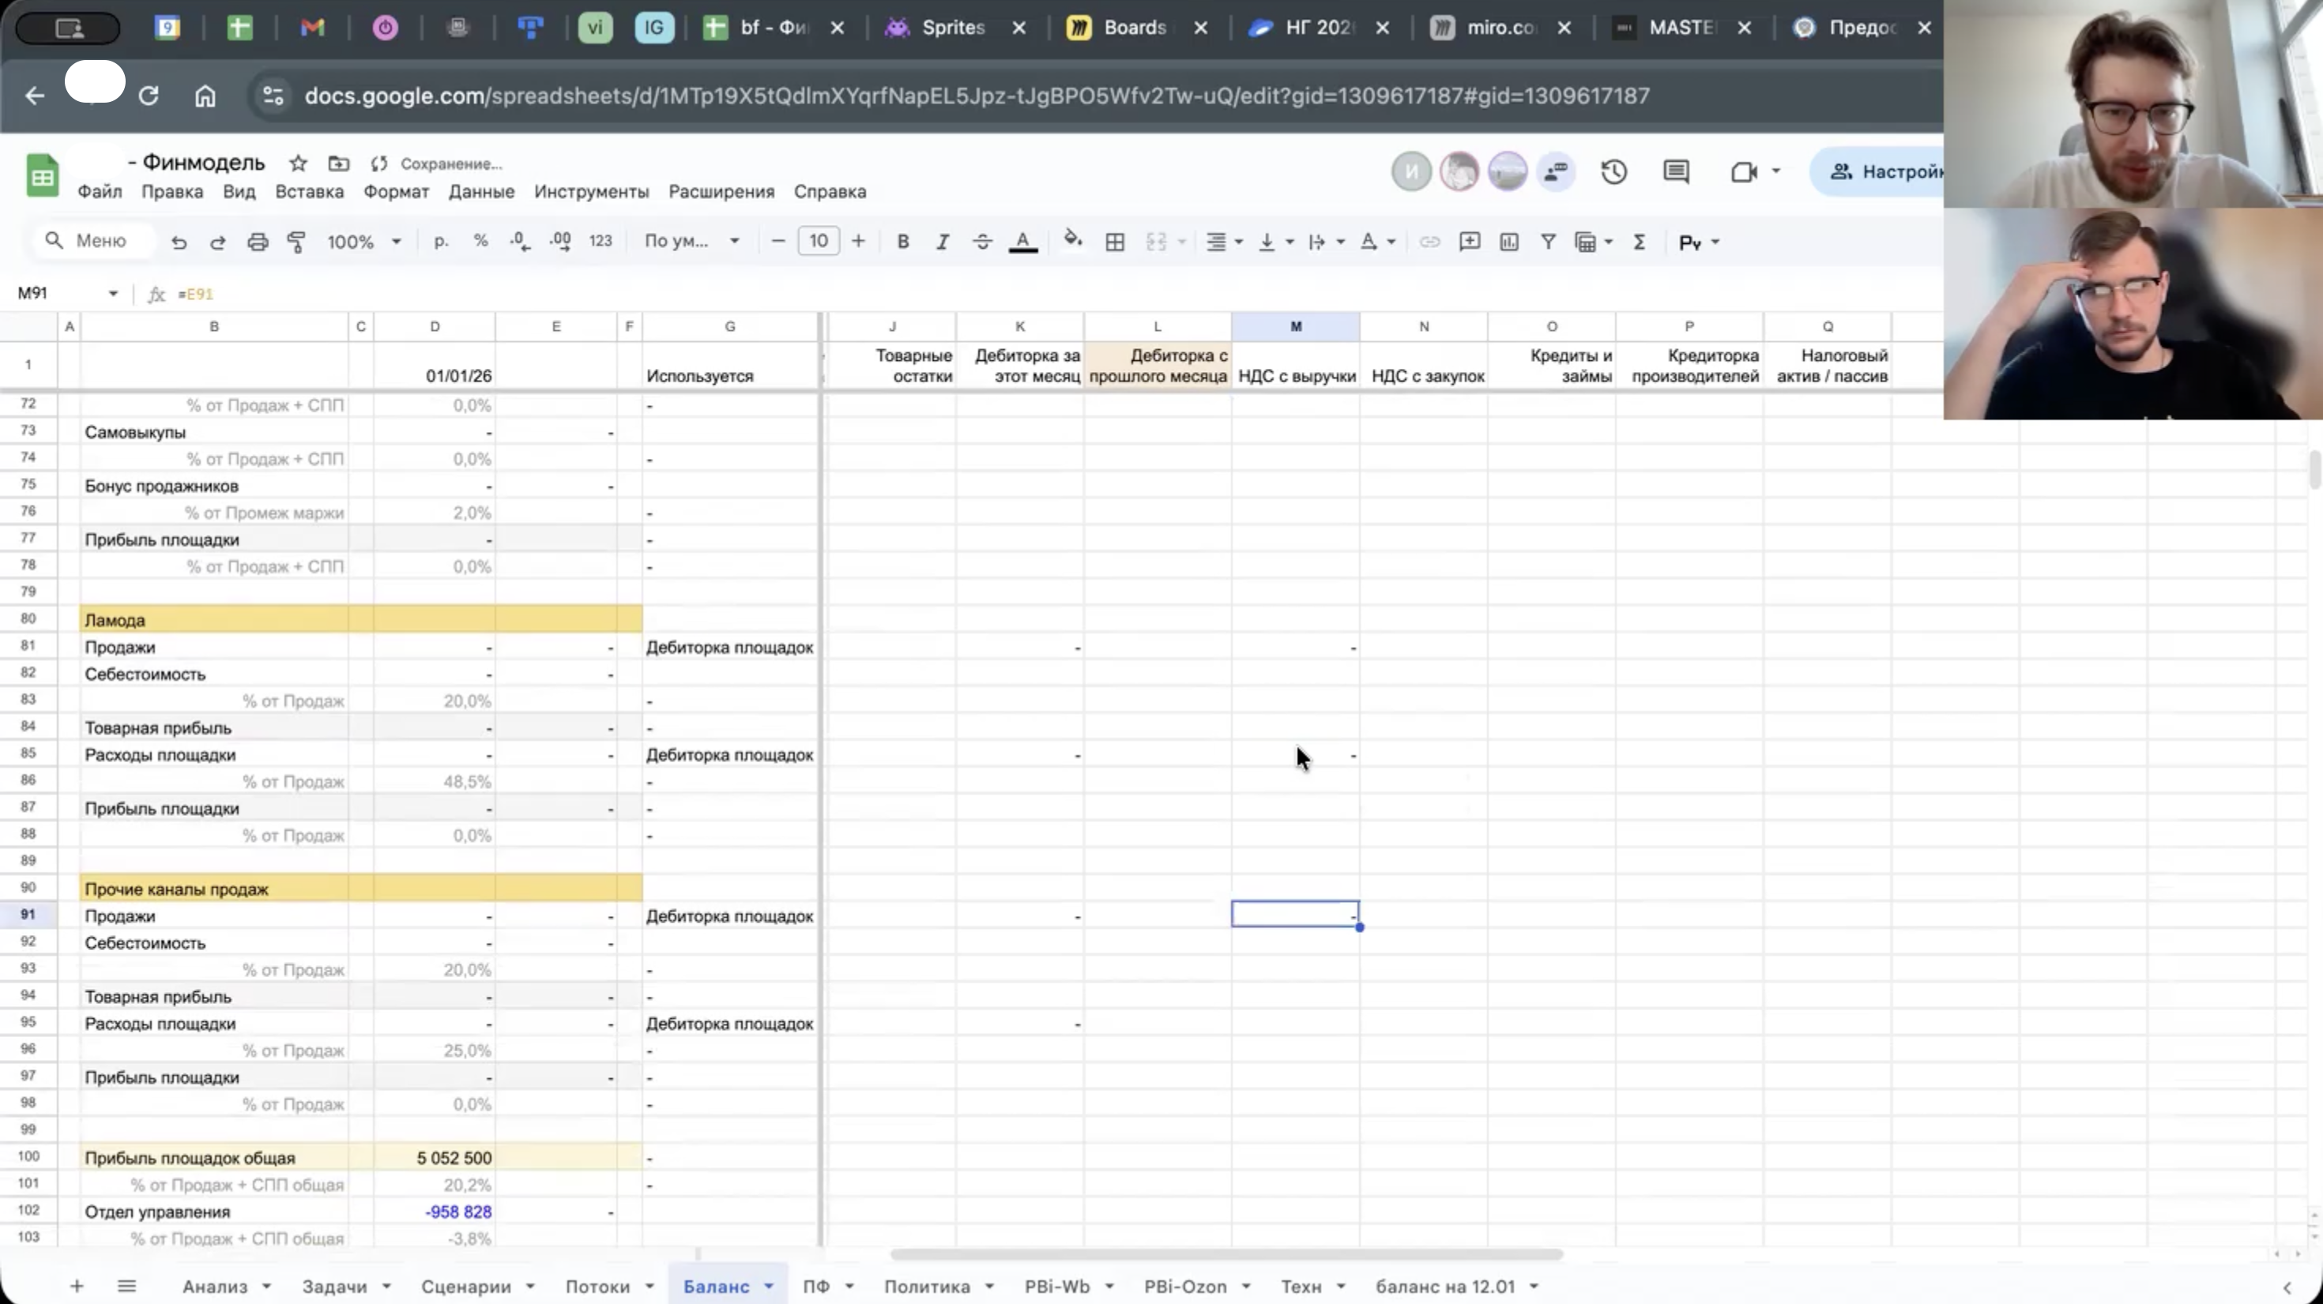Open the Формат menu
Screen dimensions: 2323x1304
(396, 192)
